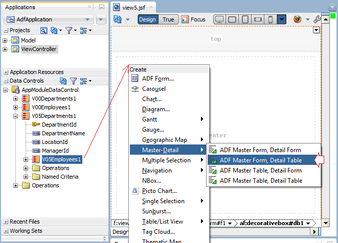This screenshot has width=338, height=243.
Task: Click the ADF Form grid icon
Action: pos(134,78)
